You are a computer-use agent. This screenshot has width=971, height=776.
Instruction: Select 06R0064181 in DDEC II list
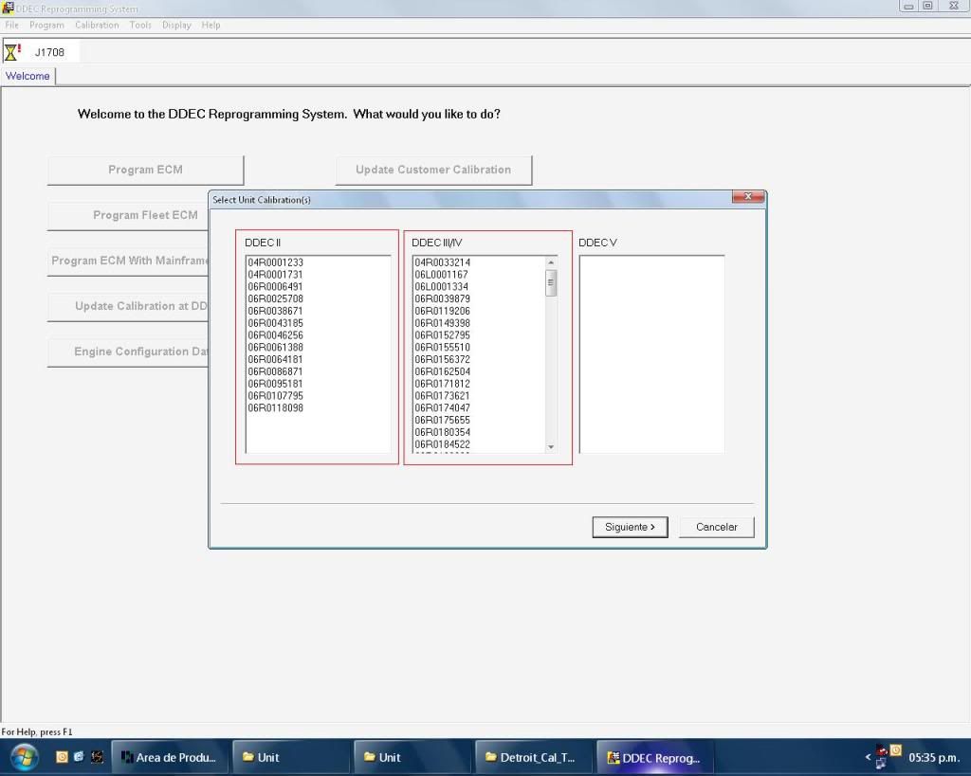(276, 359)
